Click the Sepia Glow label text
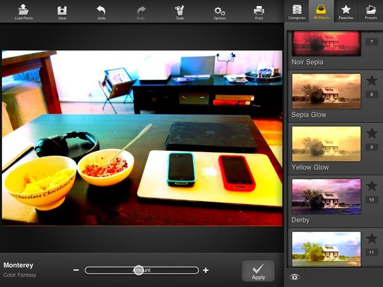The image size is (383, 287). (x=309, y=115)
